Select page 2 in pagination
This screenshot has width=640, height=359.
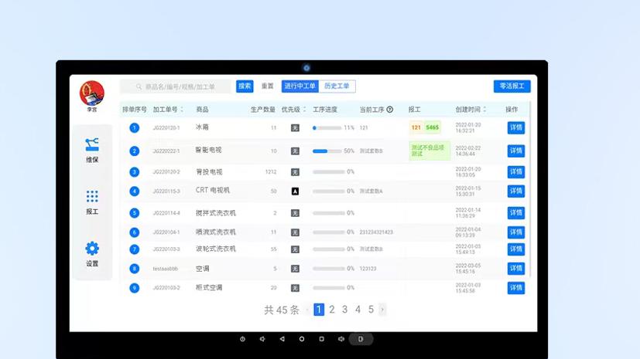point(332,310)
